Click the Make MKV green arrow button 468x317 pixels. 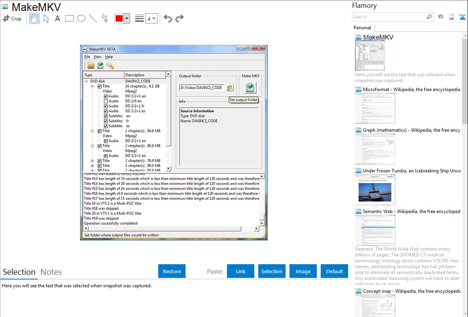250,88
